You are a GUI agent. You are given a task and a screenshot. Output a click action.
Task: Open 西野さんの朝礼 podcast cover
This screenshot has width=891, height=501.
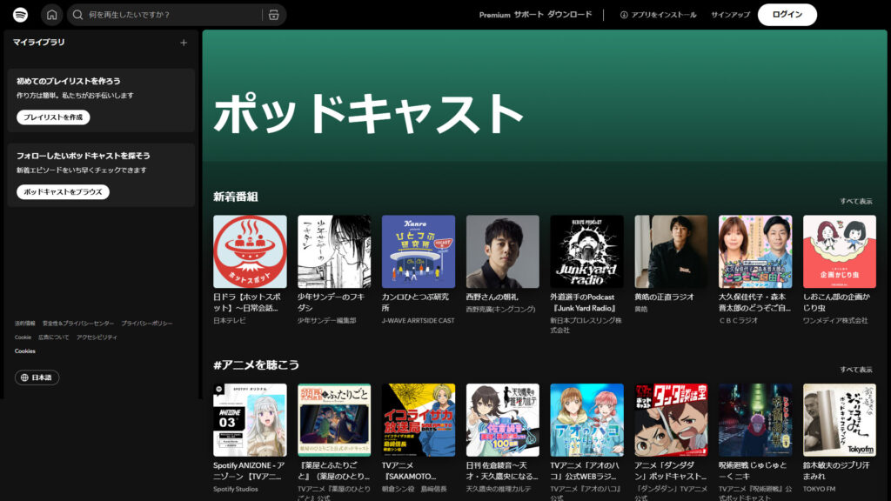pos(502,251)
